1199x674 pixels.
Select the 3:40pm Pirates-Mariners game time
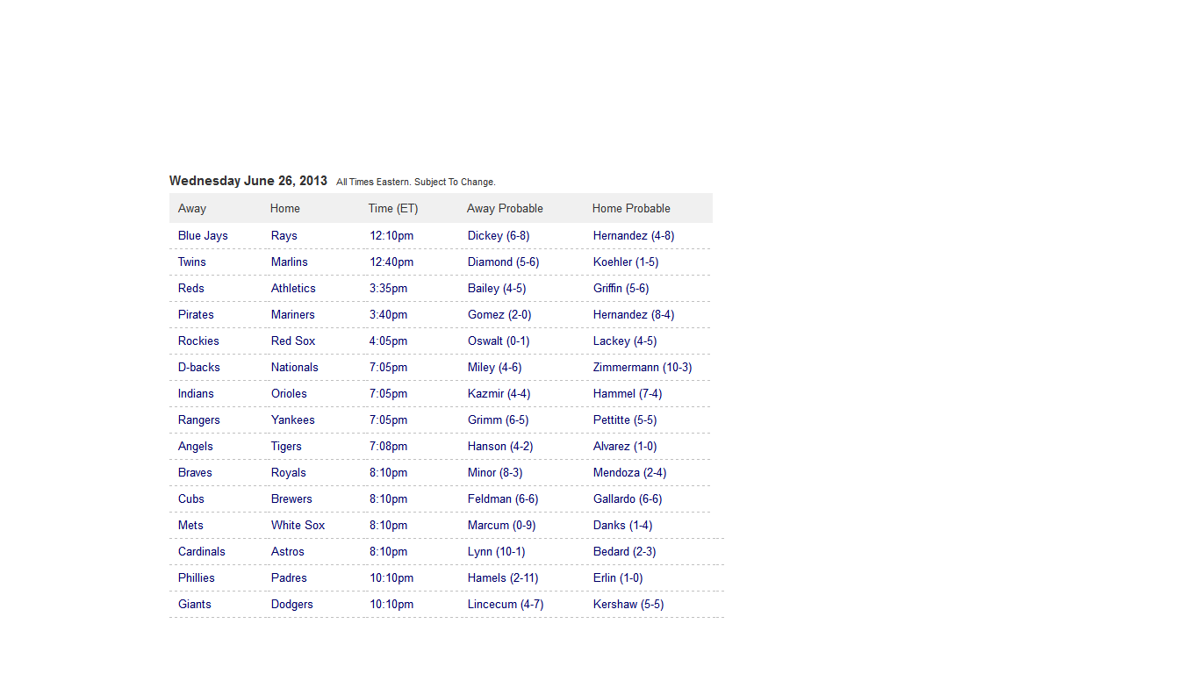389,314
